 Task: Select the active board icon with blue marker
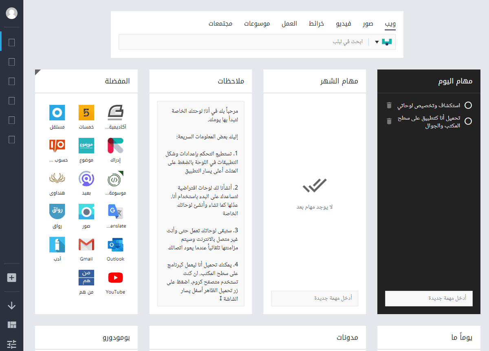(x=12, y=42)
